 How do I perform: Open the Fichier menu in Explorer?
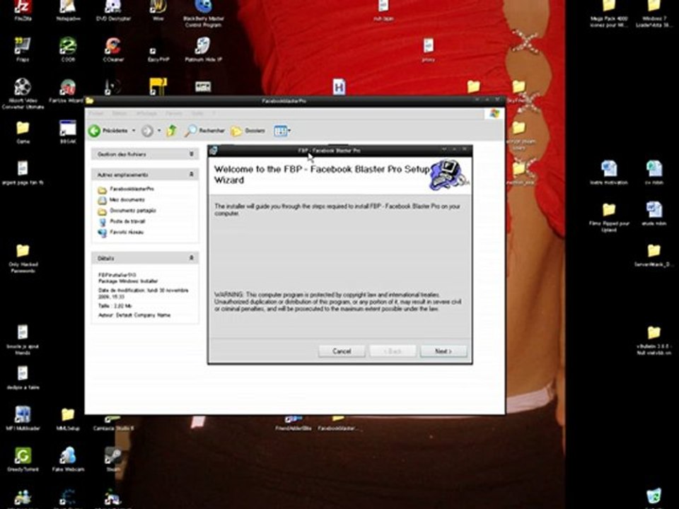(96, 113)
